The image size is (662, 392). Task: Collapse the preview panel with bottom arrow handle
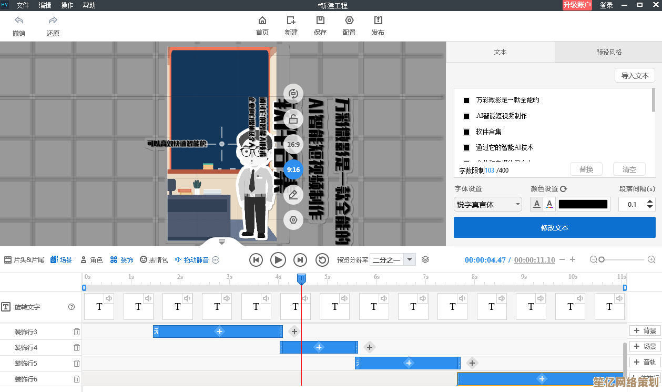pyautogui.click(x=222, y=242)
